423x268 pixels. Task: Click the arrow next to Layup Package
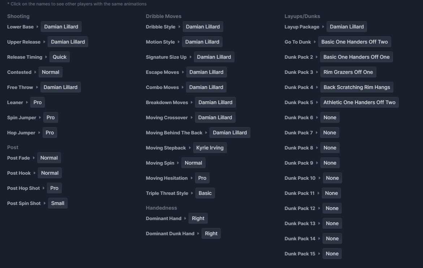coord(323,27)
